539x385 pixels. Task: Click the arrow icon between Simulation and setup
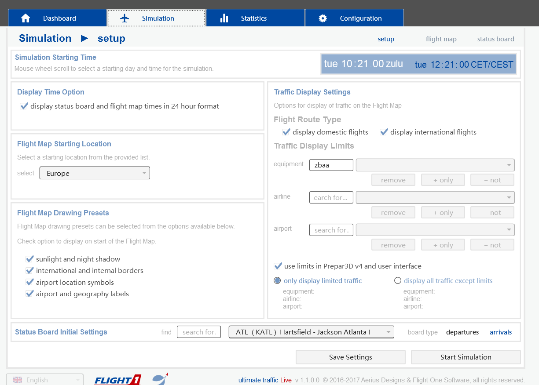[x=84, y=38]
